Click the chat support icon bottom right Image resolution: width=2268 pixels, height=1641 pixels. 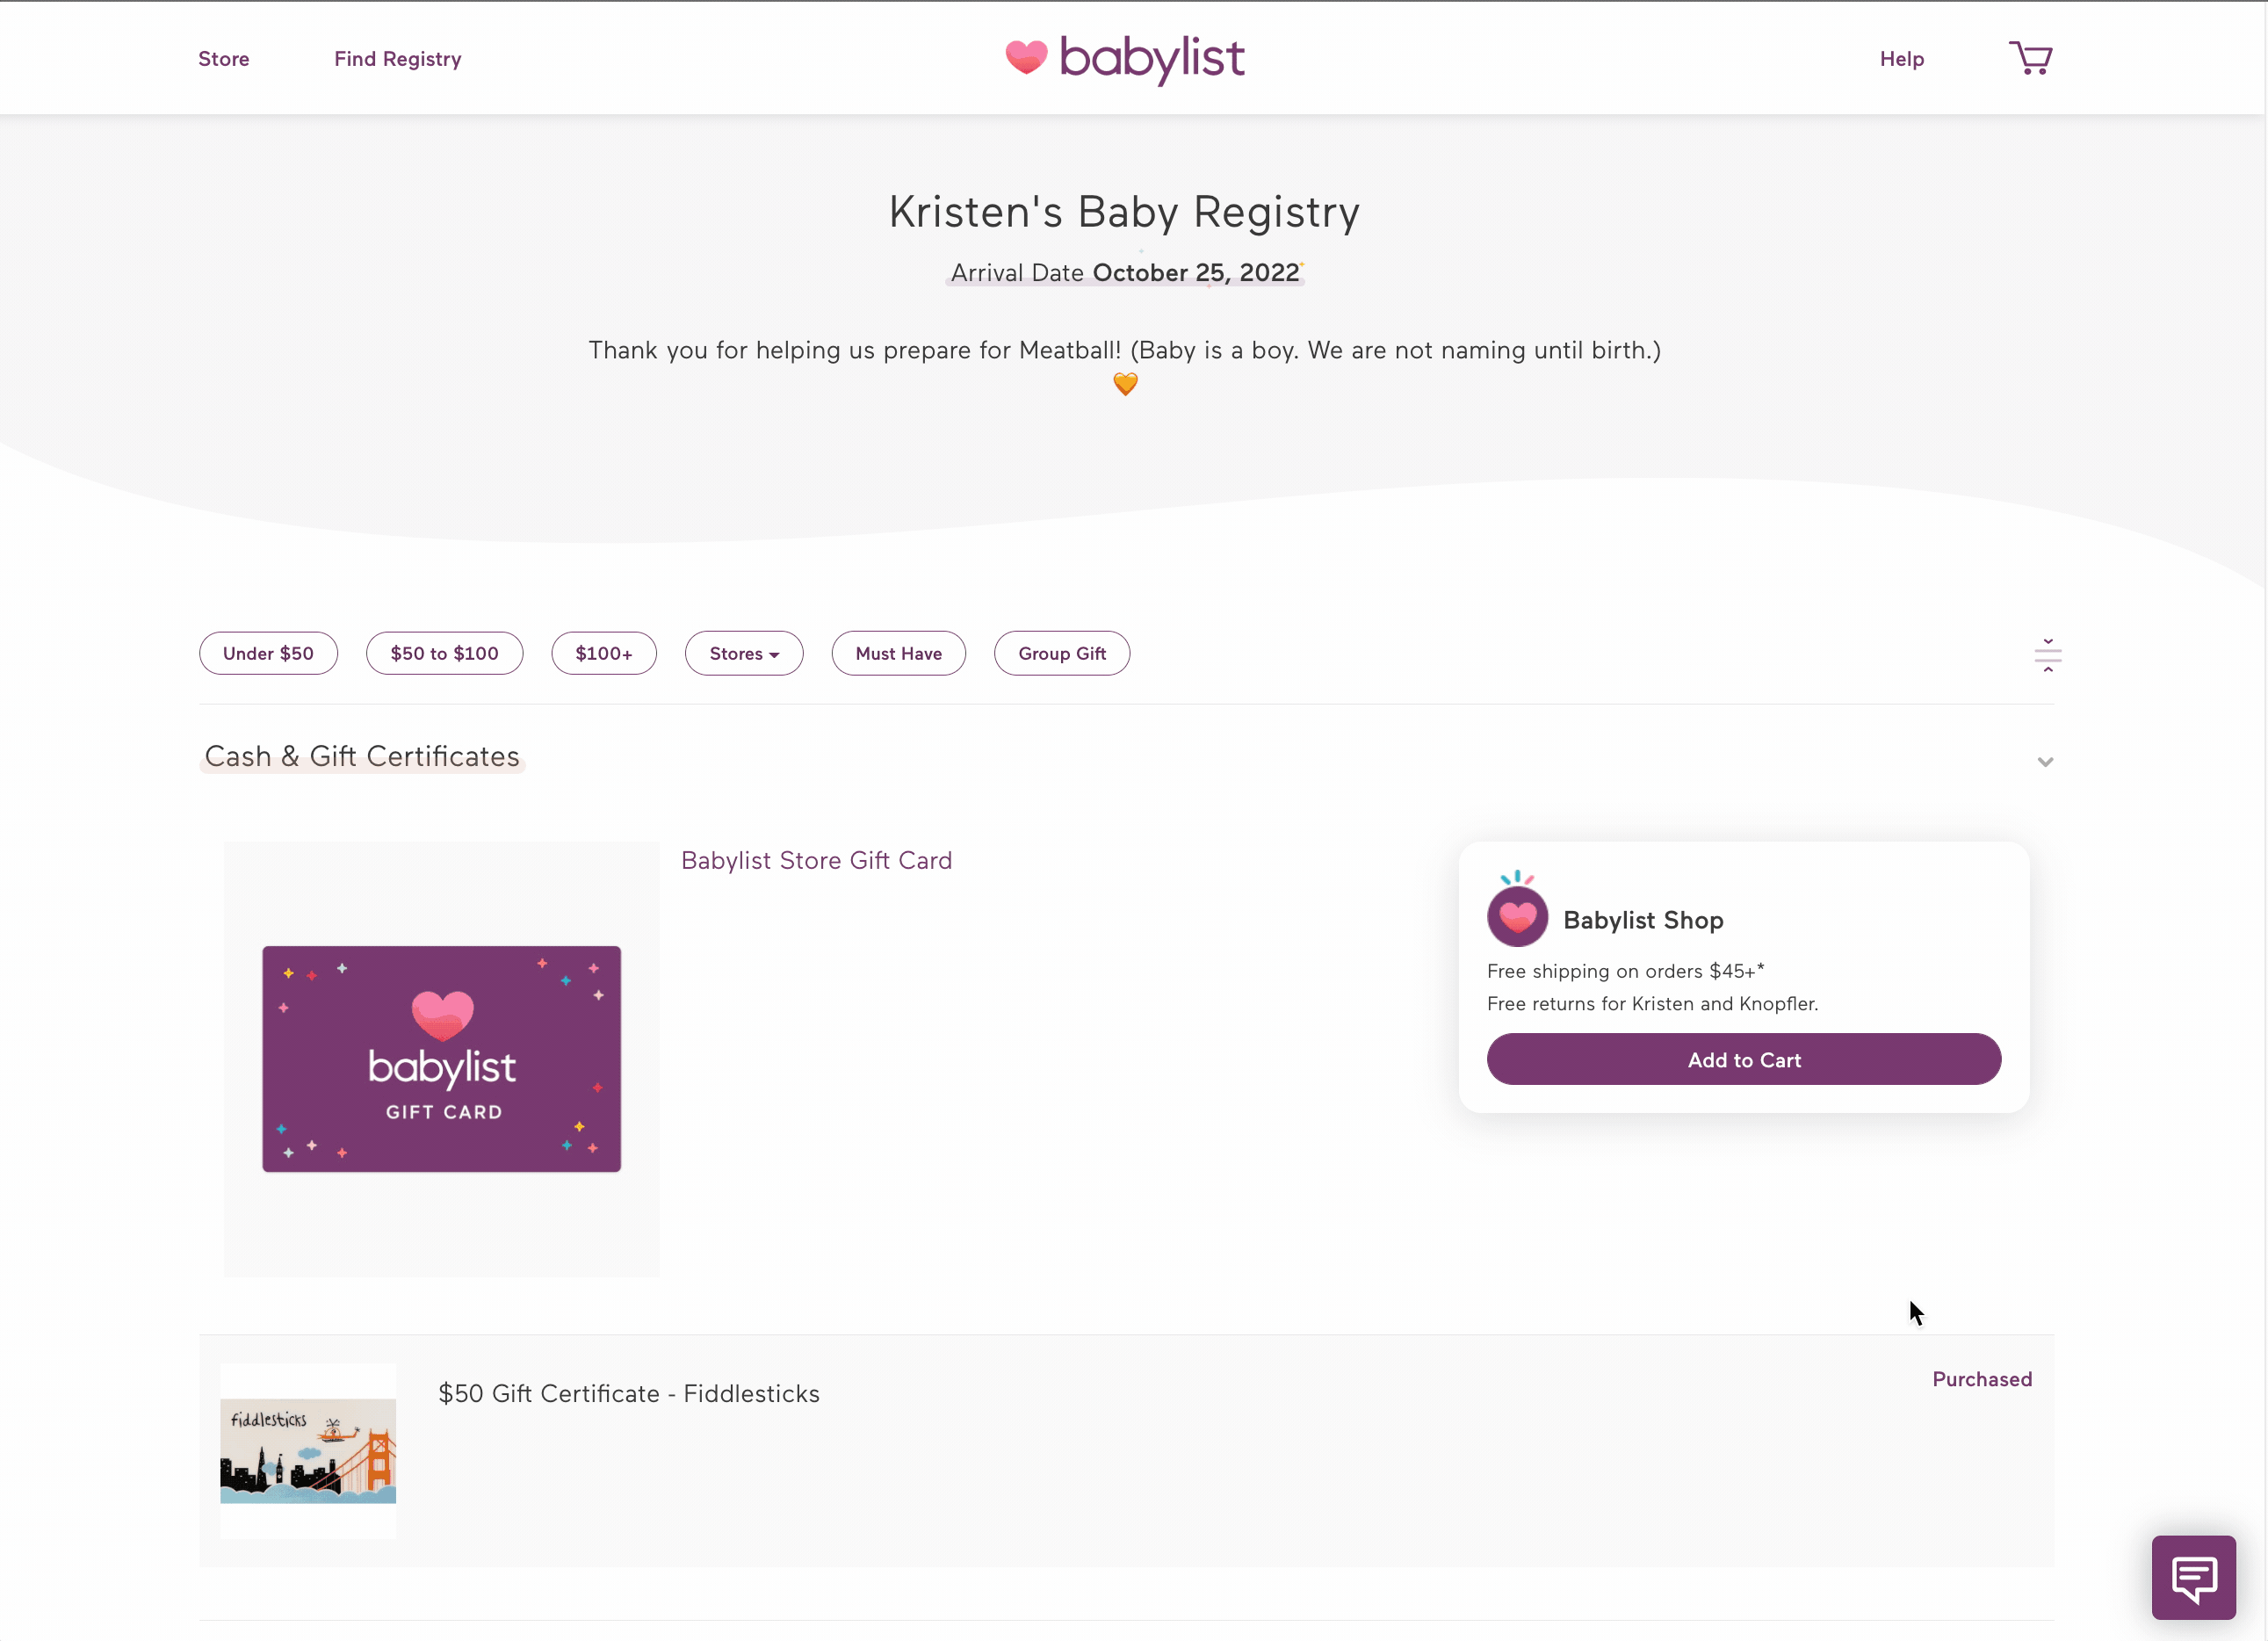(2194, 1576)
